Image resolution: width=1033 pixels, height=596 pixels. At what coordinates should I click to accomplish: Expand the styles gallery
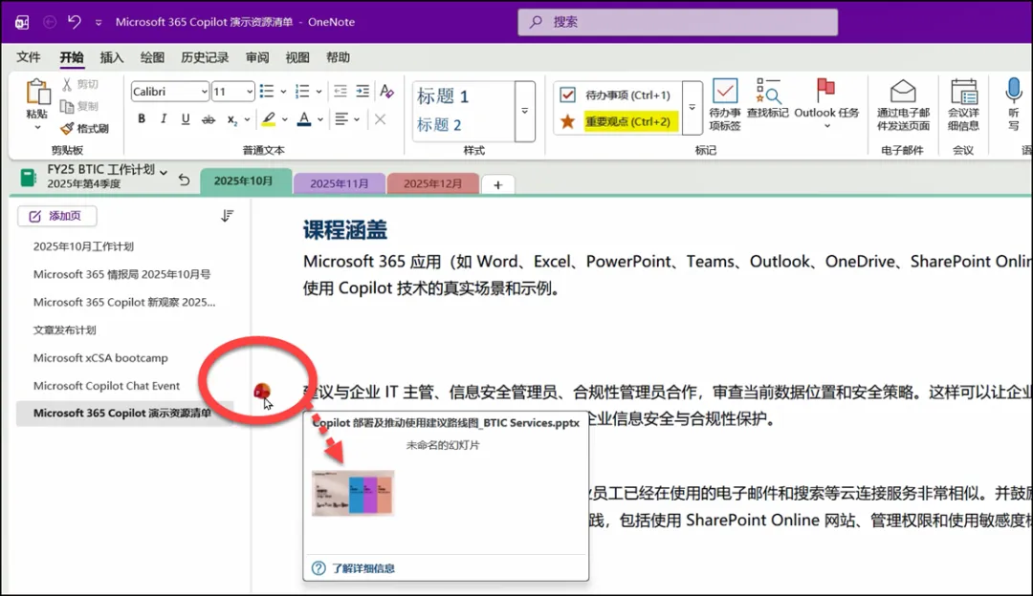pos(525,111)
